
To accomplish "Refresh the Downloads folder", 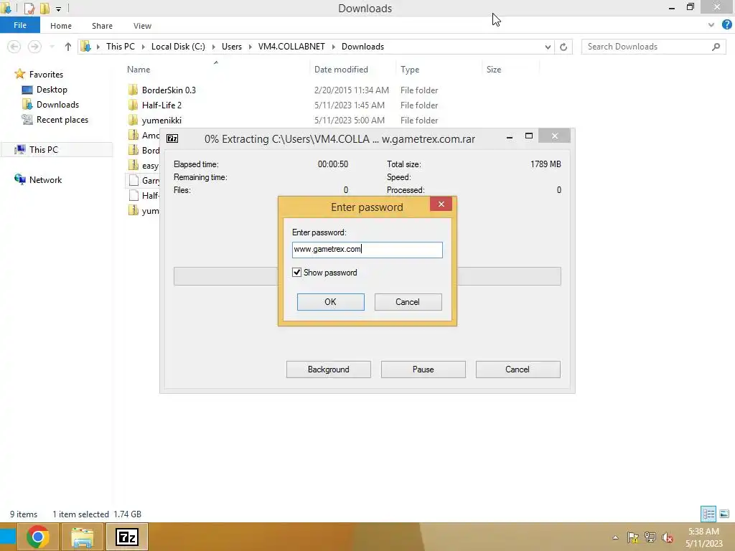I will coord(563,47).
